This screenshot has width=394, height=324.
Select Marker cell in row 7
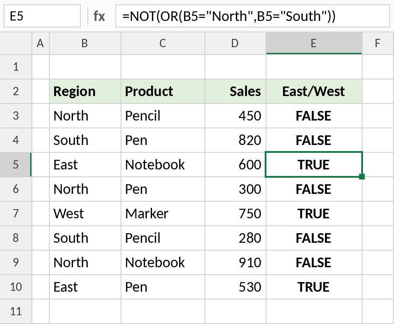(163, 214)
